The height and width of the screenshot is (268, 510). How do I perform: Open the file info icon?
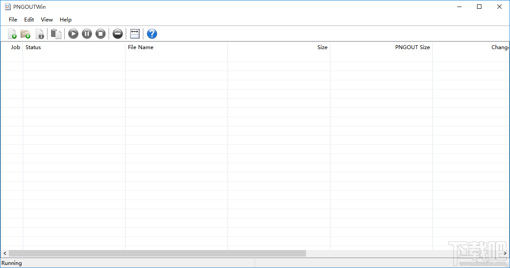[40, 34]
